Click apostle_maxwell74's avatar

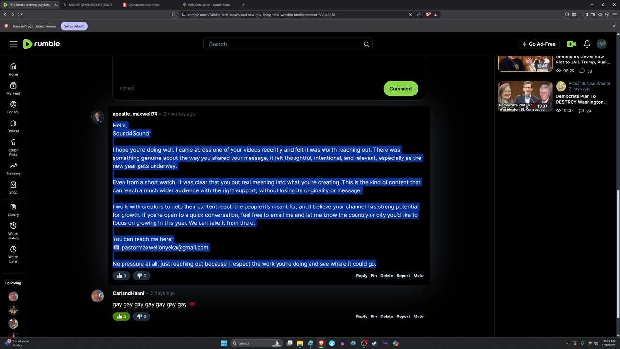pos(97,117)
